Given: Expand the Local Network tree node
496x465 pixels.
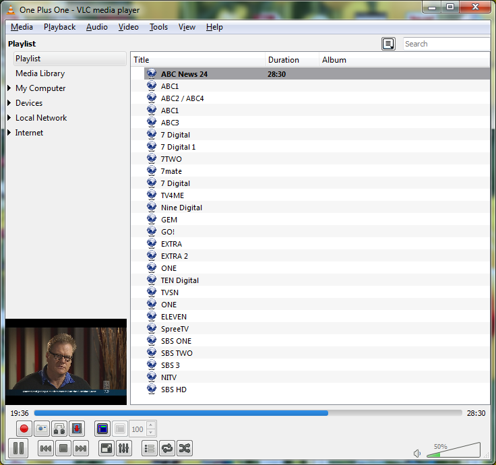Looking at the screenshot, I should (x=9, y=118).
